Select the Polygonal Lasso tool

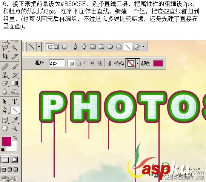(x=5, y=48)
